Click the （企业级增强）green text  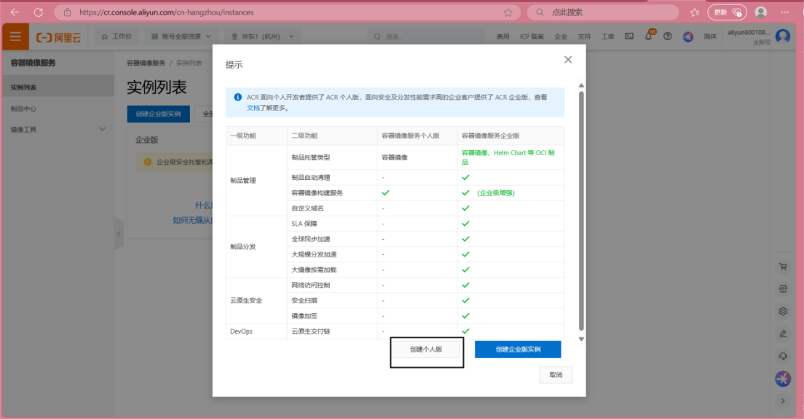click(496, 193)
